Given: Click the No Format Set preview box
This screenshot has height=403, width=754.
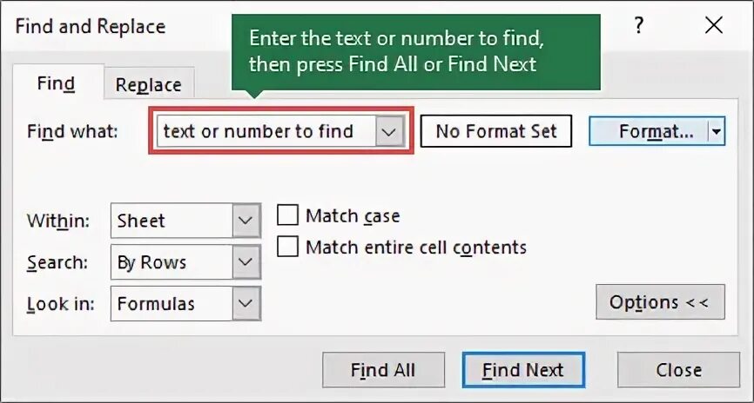Looking at the screenshot, I should pos(495,132).
